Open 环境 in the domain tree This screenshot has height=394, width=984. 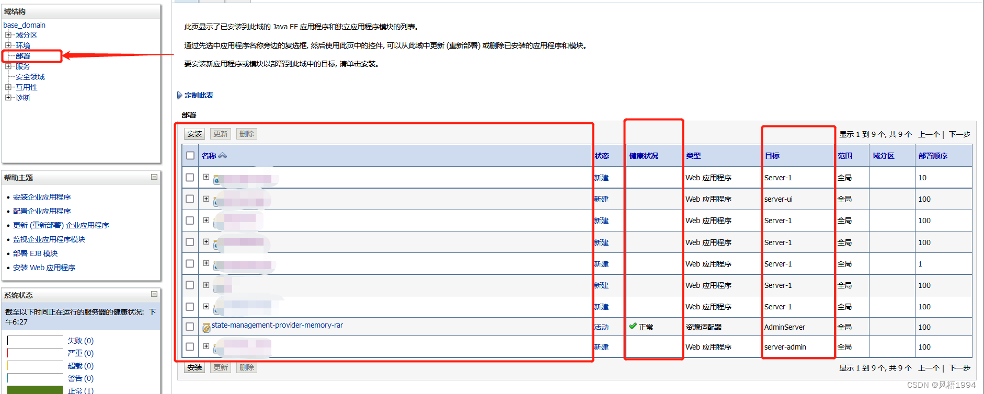[x=23, y=45]
